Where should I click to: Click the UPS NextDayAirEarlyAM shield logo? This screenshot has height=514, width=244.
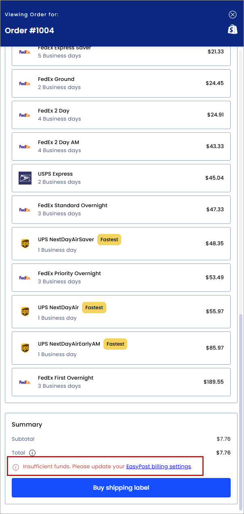[25, 348]
